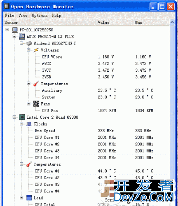
Task: Click the scrollbar up arrow
Action: pos(172,22)
